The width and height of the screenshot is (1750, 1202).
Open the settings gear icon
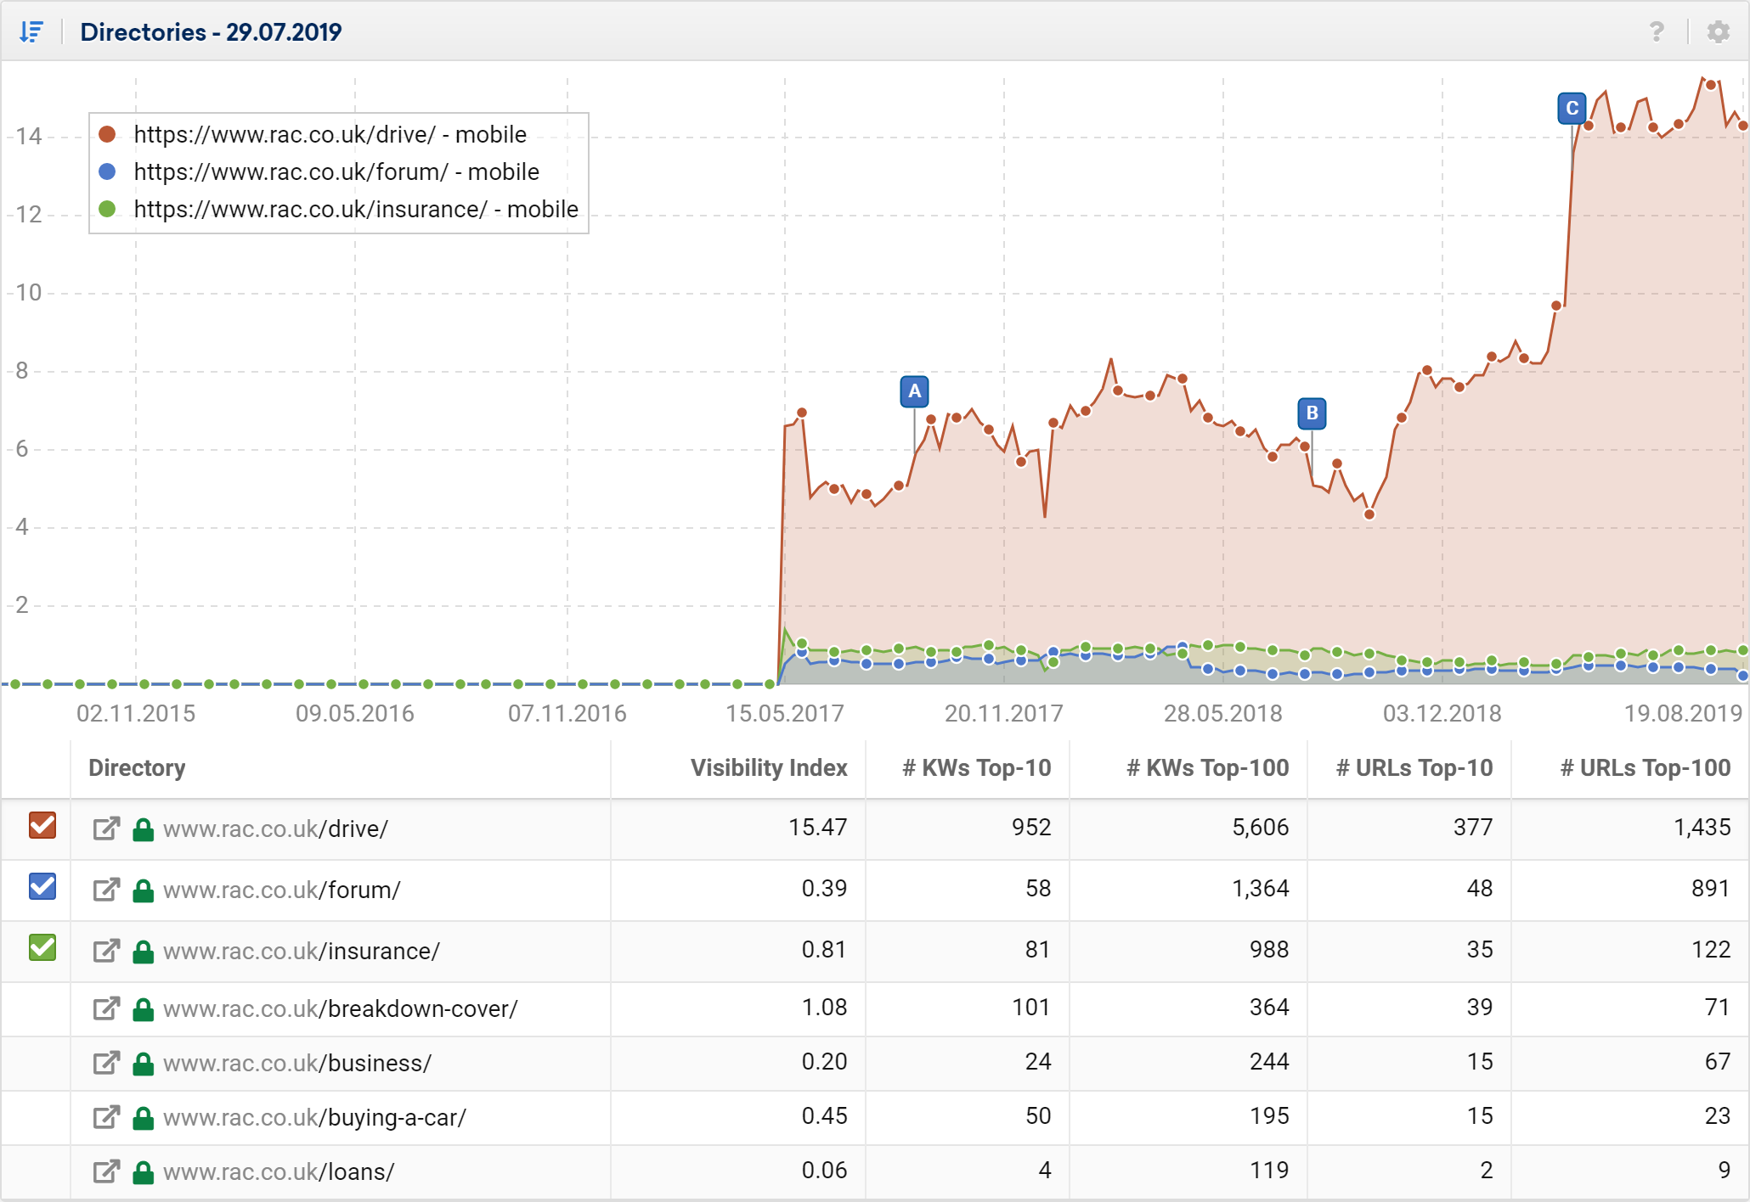click(1719, 32)
